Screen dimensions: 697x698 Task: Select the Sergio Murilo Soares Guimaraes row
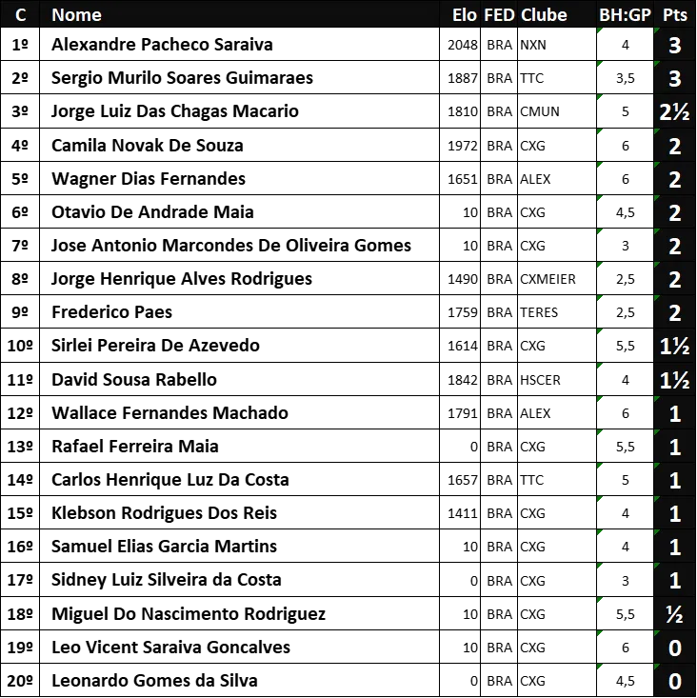coord(348,78)
